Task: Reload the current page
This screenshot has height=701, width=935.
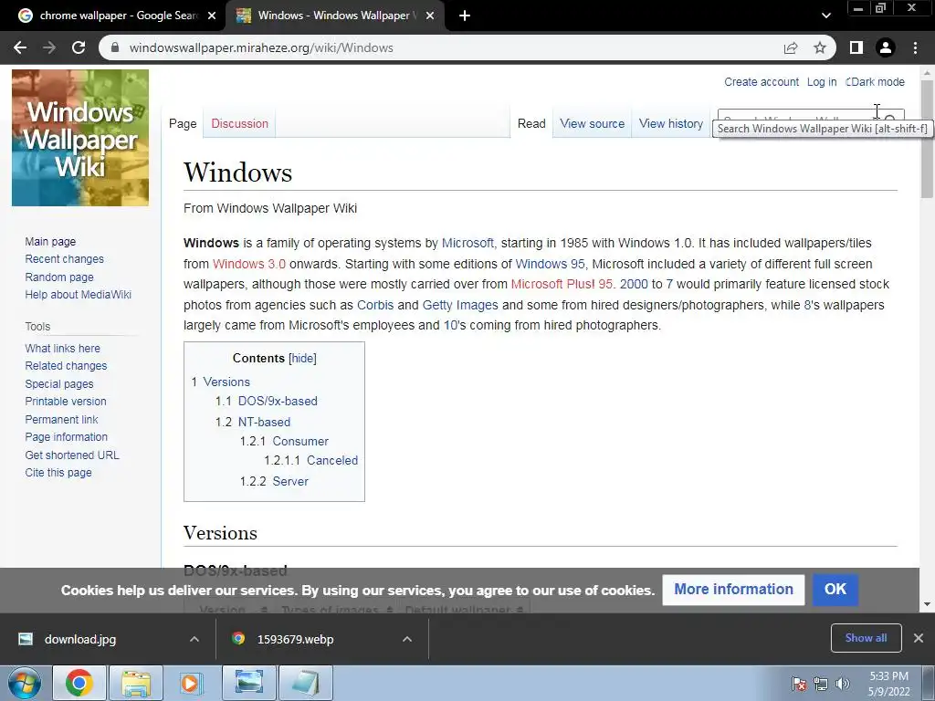Action: tap(79, 47)
